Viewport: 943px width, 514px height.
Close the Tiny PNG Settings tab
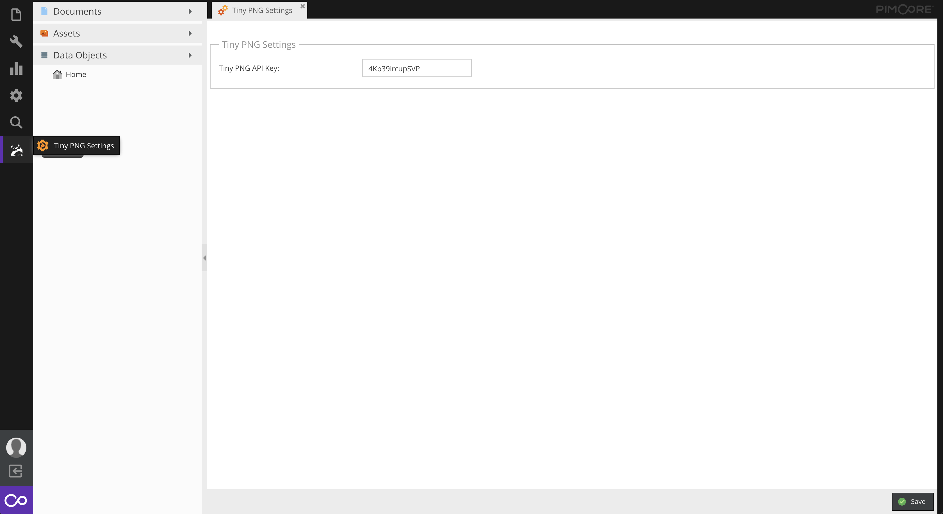(x=302, y=6)
